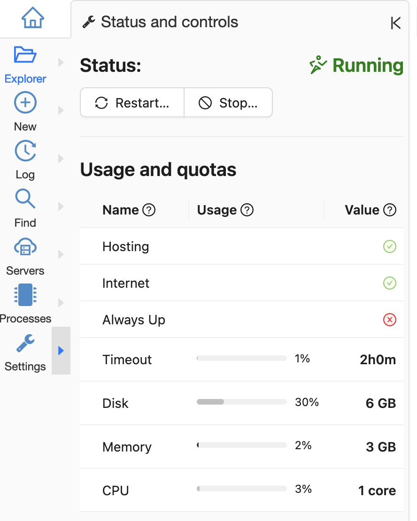Click the Disk usage progress bar

coord(241,402)
